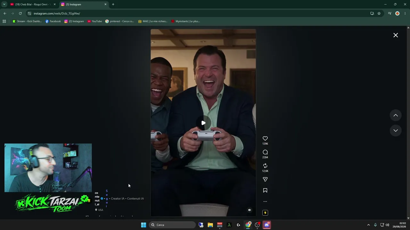Screen dimensions: 410x230
Task: Open the pinterest bookmark
Action: 119,21
